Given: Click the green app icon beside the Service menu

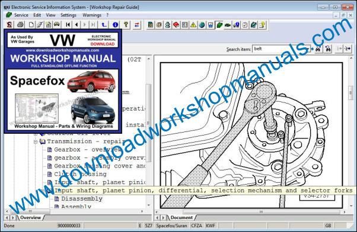Looking at the screenshot, I should [9, 15].
